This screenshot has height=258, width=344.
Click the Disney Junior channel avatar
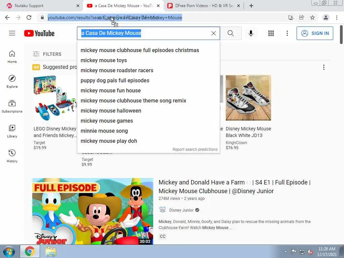[162, 210]
